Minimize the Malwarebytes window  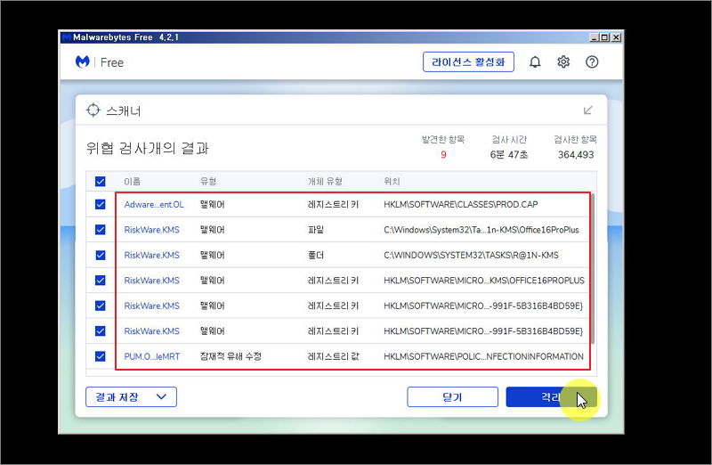tap(595, 37)
